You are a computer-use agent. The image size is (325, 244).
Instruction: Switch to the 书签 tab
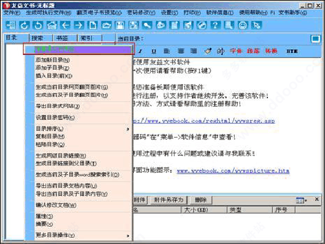65,38
